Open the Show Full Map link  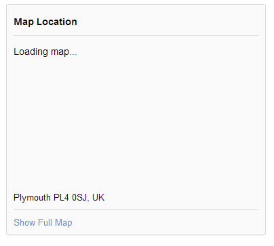(x=43, y=222)
